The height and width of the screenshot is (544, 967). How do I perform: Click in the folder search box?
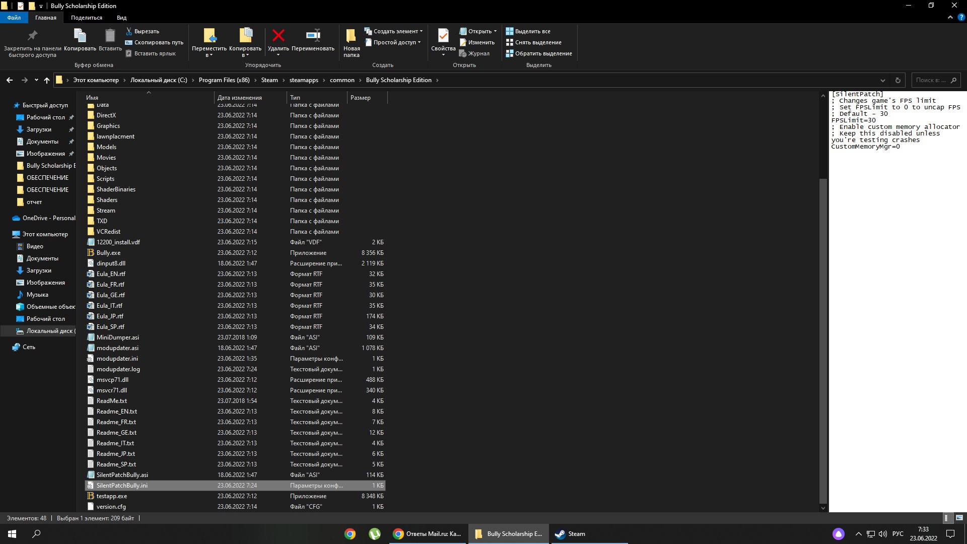pyautogui.click(x=936, y=80)
